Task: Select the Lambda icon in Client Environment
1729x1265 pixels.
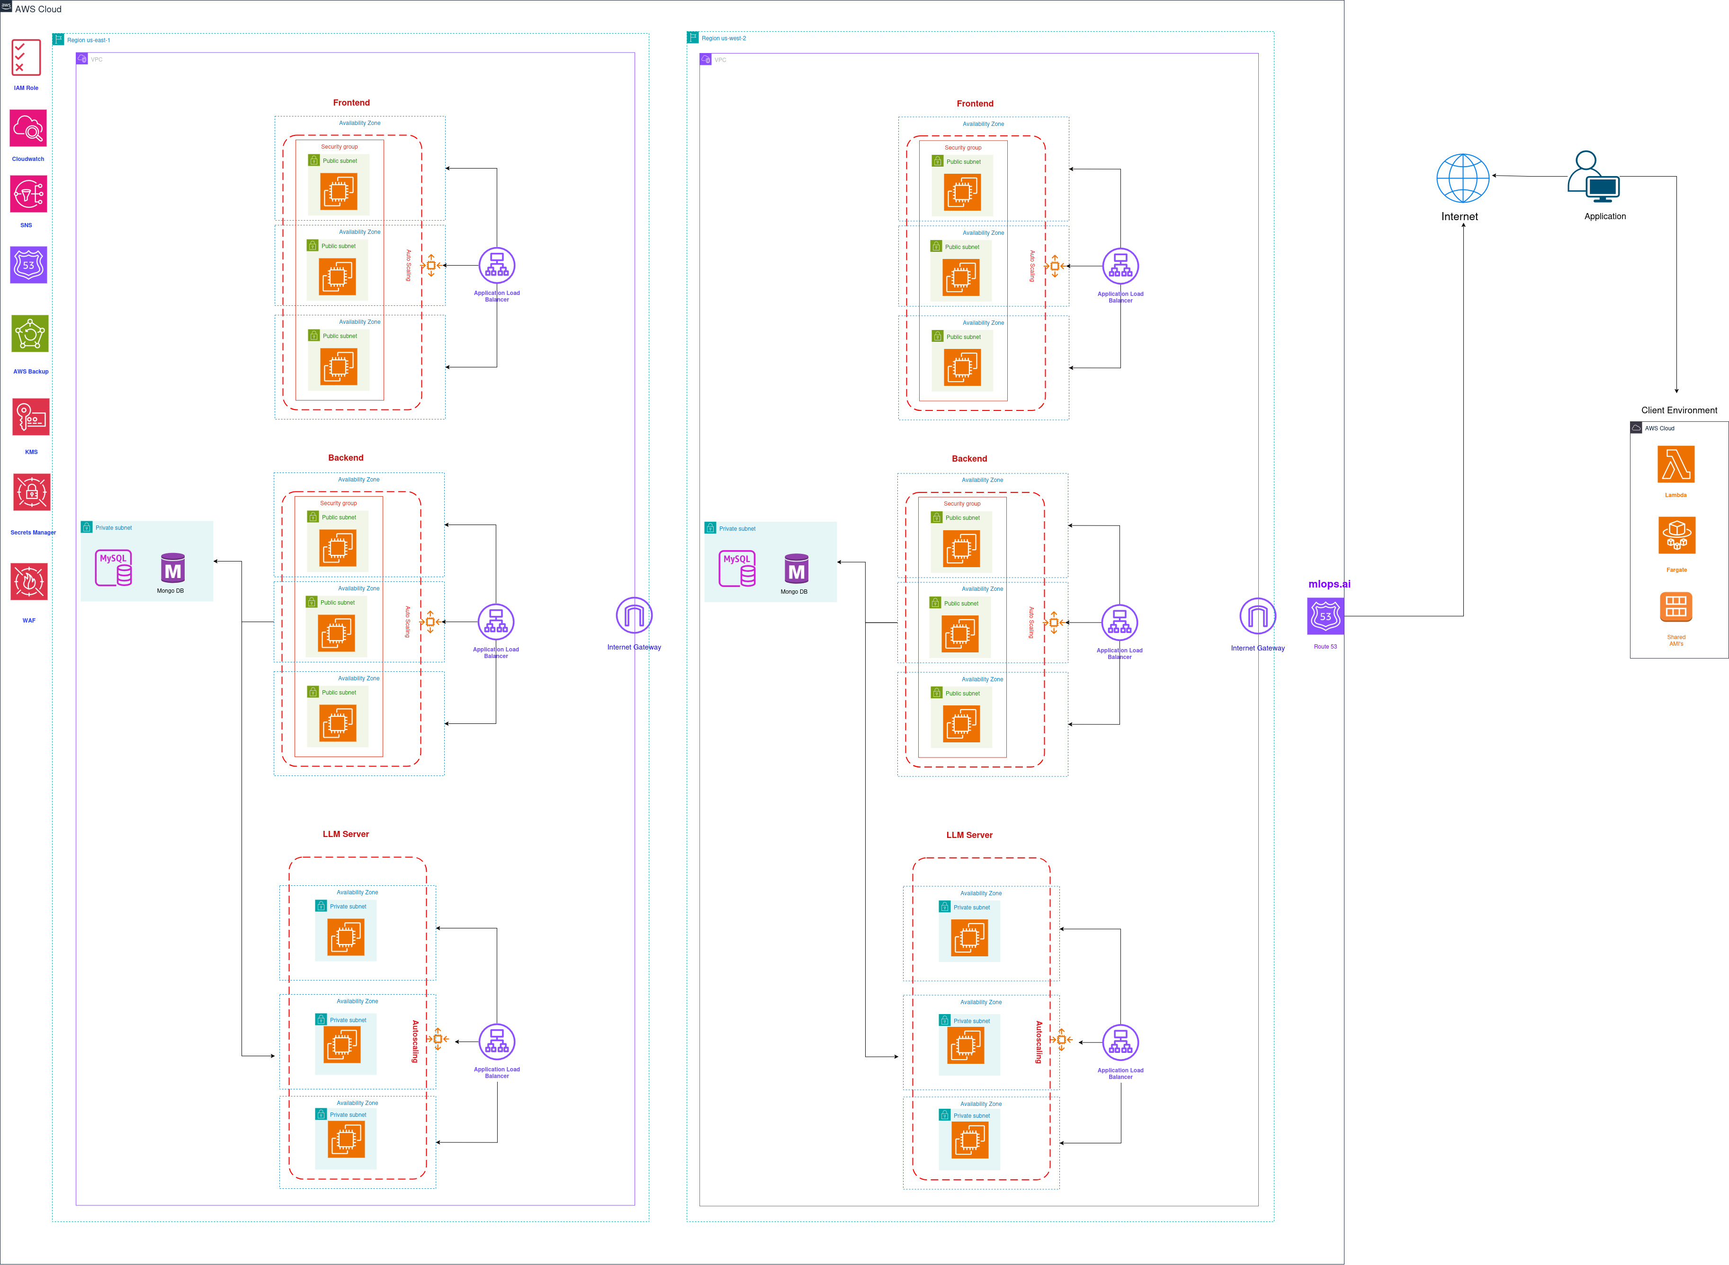Action: tap(1675, 465)
